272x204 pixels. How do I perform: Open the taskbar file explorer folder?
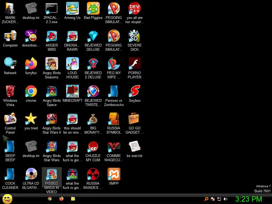[x=73, y=199]
